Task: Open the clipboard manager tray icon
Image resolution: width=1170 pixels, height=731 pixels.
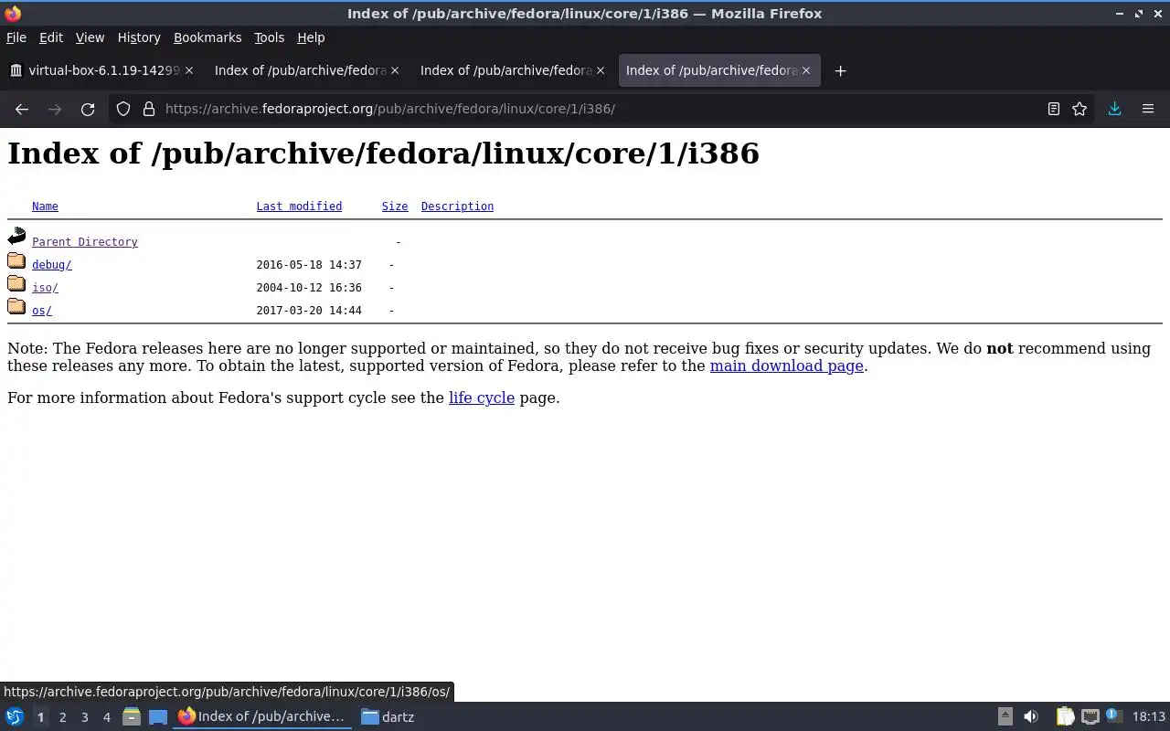Action: [x=1065, y=716]
